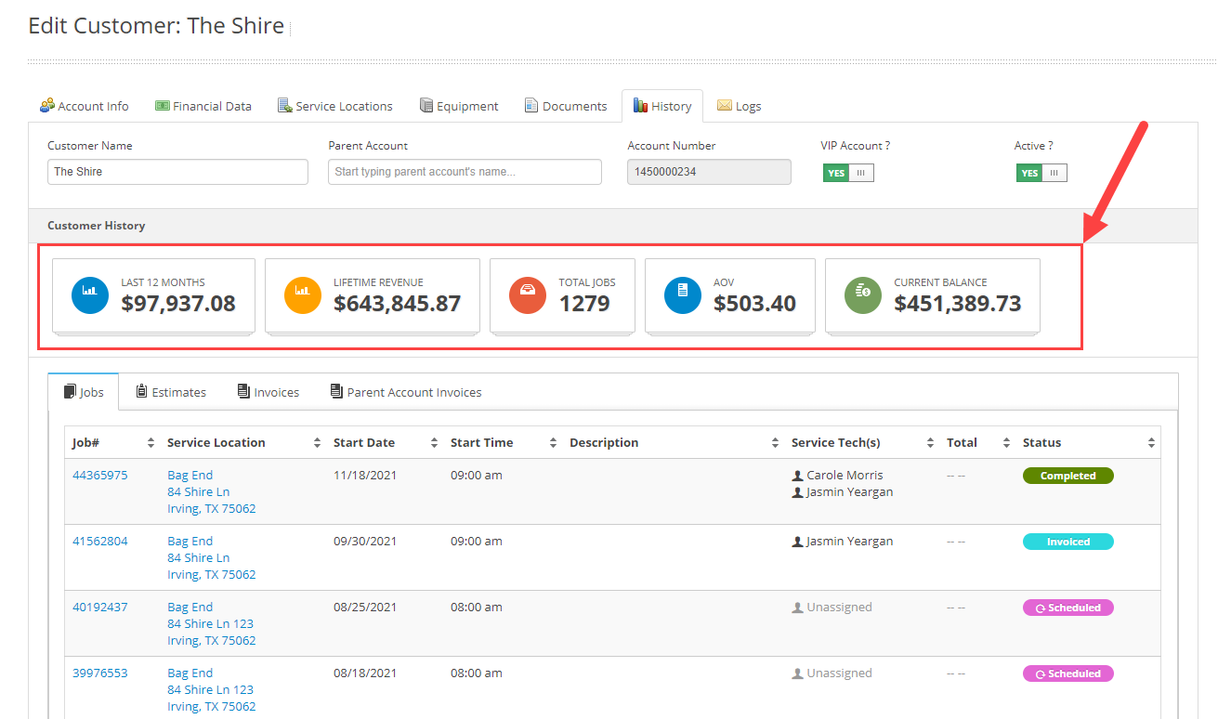Sort by Service Location column arrows
Viewport: 1218px width, 719px height.
tap(317, 443)
